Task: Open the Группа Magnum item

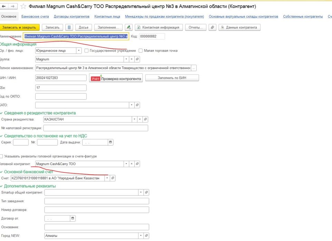Action: pos(137,59)
